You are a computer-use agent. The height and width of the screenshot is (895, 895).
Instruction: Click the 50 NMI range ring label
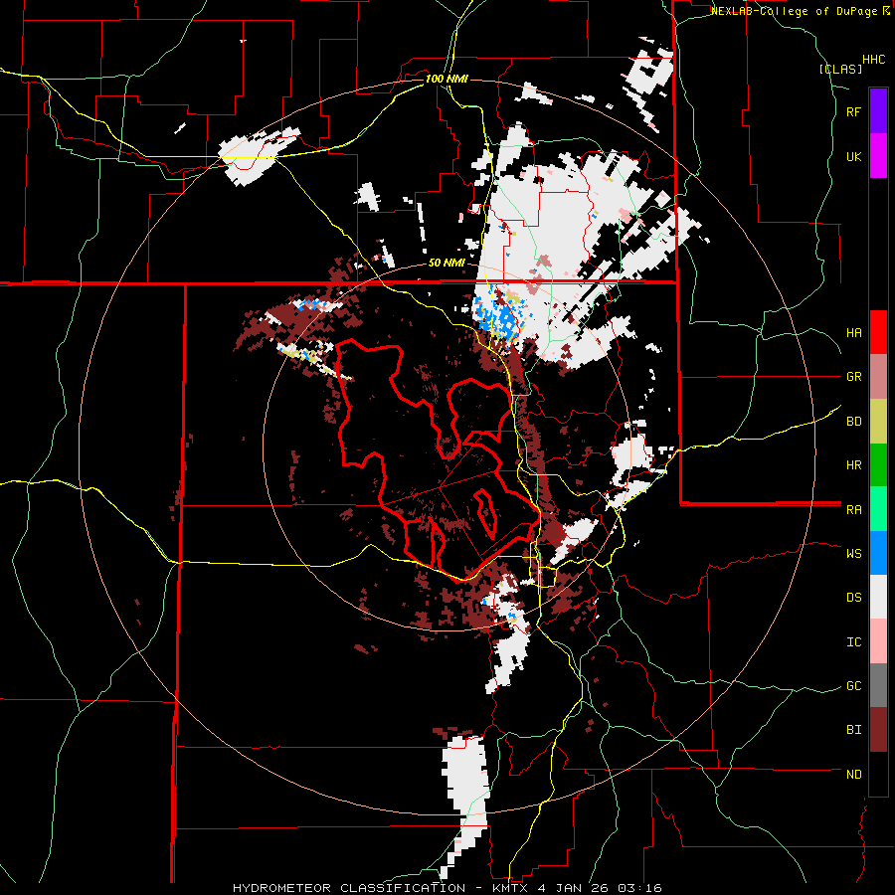pos(447,263)
